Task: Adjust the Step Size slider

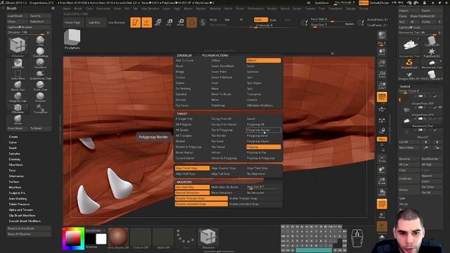Action: (x=264, y=187)
